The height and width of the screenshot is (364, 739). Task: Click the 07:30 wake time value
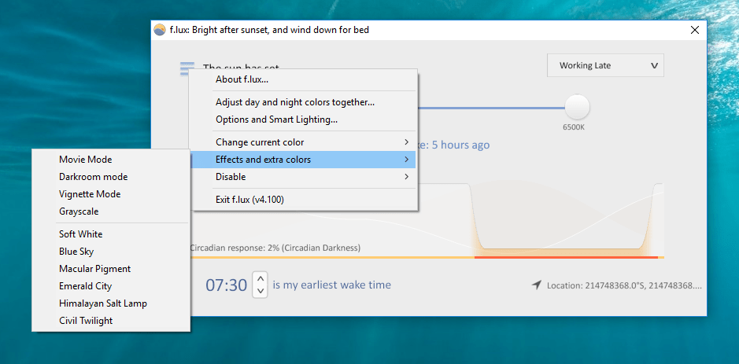click(226, 285)
